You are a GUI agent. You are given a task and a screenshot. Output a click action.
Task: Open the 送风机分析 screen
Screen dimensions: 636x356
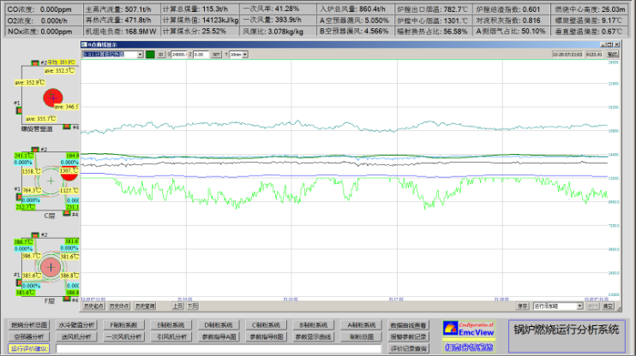click(76, 336)
